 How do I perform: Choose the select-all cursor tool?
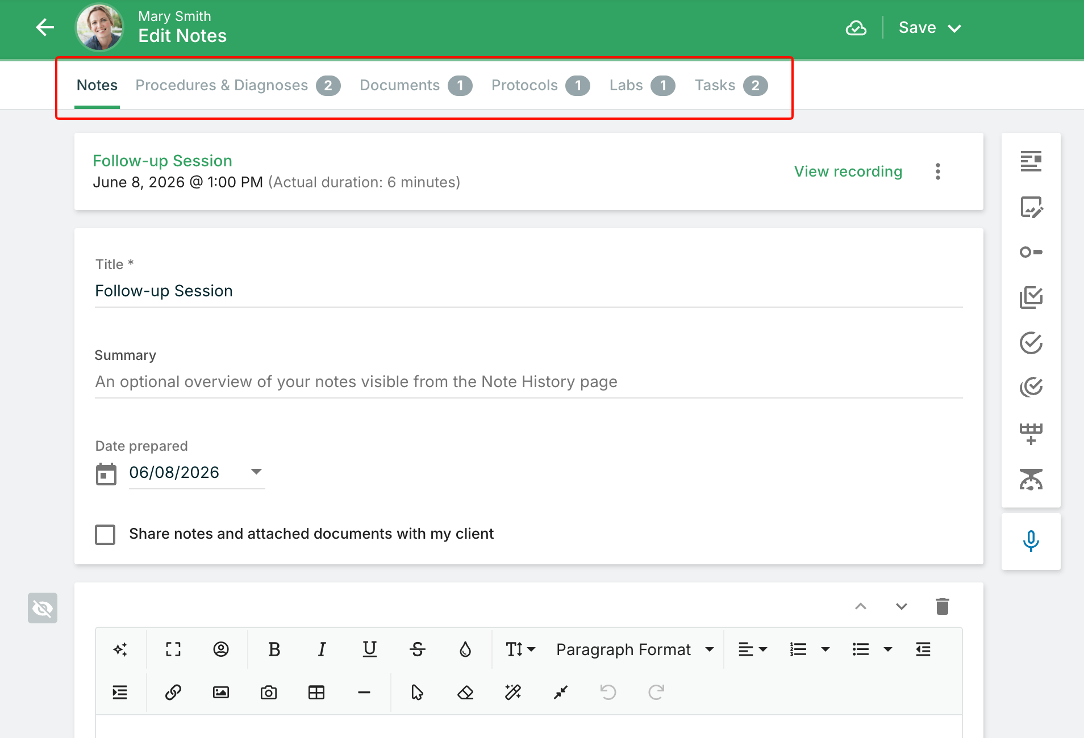tap(417, 693)
